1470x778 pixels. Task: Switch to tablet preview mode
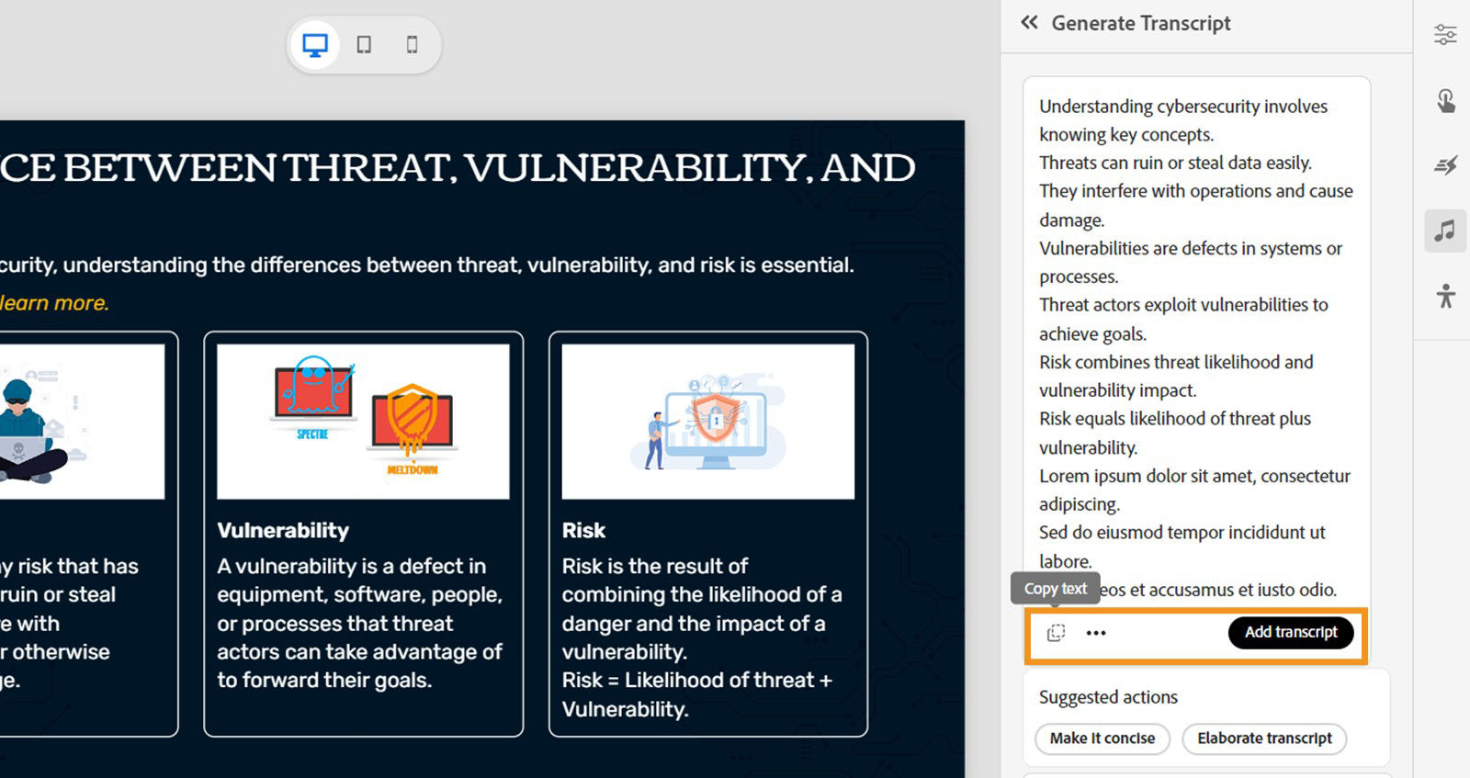pyautogui.click(x=364, y=45)
